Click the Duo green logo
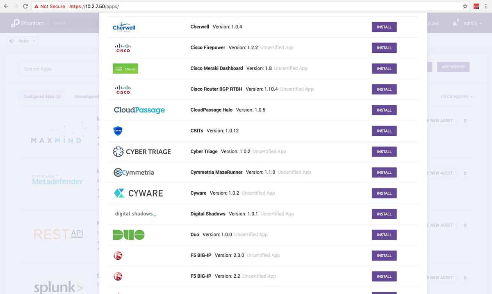This screenshot has width=492, height=294. 129,235
